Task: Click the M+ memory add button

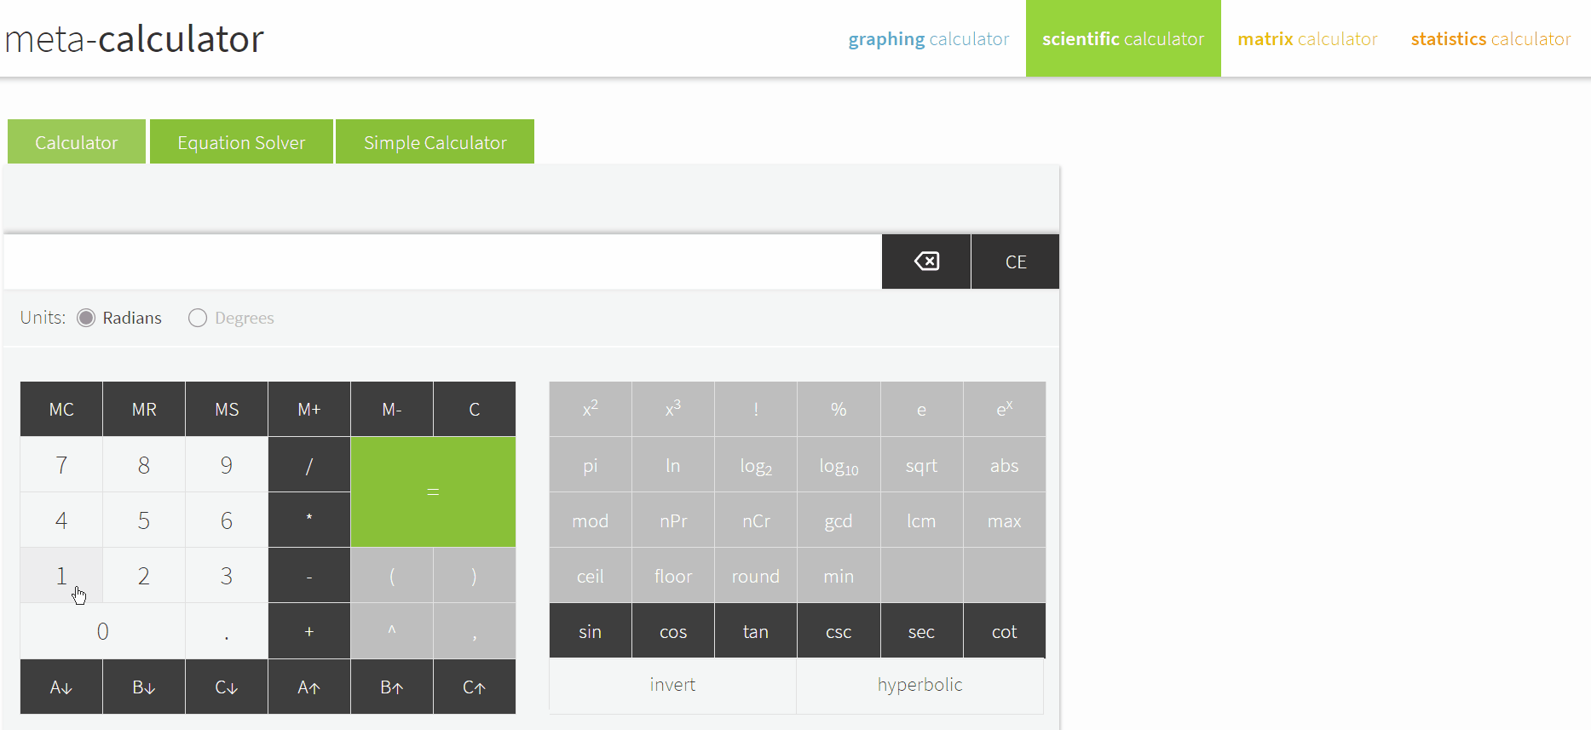Action: coord(309,409)
